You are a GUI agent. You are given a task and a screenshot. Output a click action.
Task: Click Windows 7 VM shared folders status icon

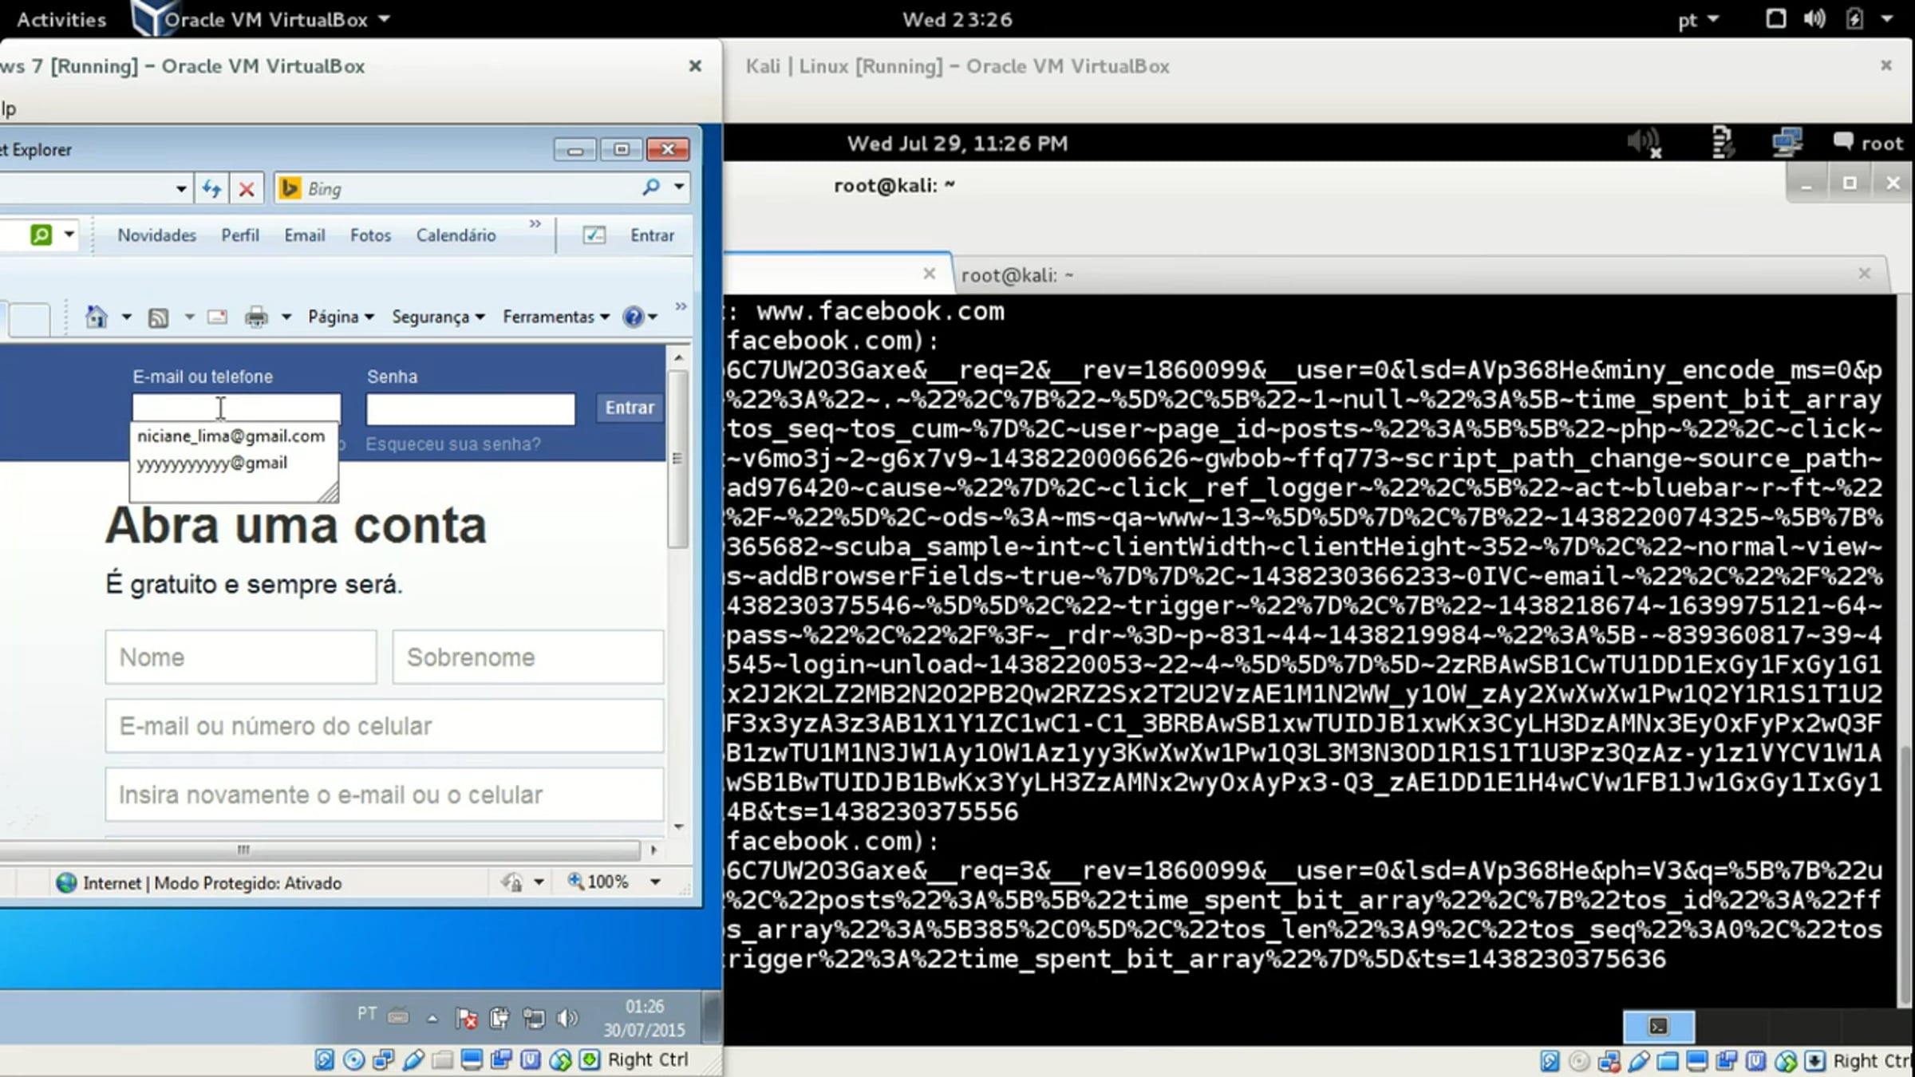click(x=443, y=1059)
